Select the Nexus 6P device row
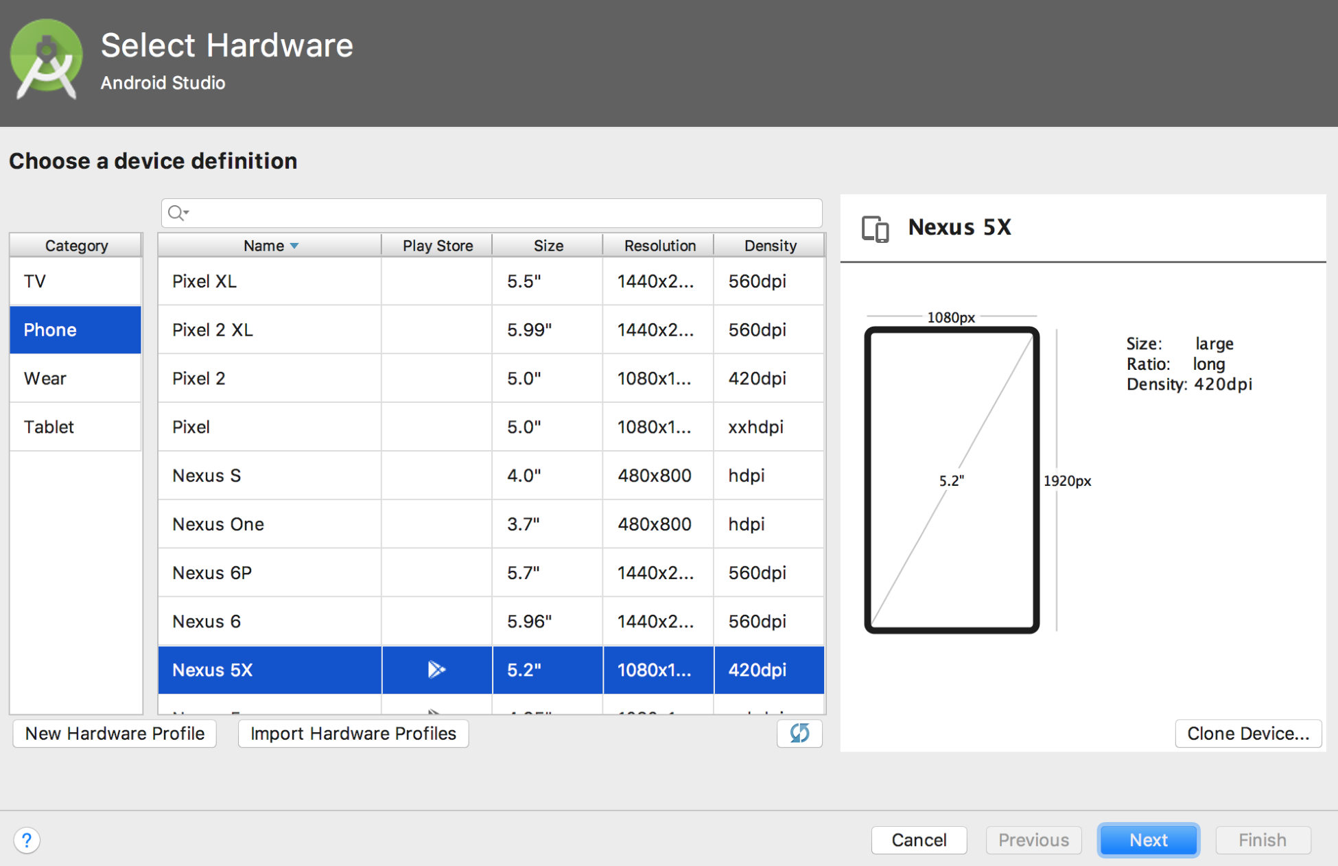This screenshot has width=1338, height=866. point(491,572)
